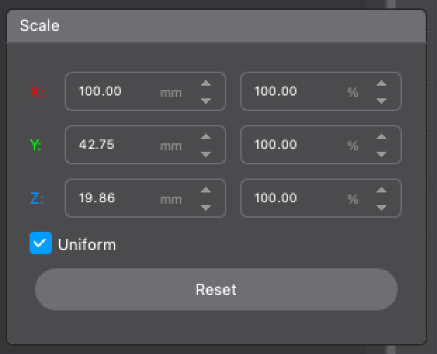Decrease Z size in mm with down arrow

pos(206,208)
